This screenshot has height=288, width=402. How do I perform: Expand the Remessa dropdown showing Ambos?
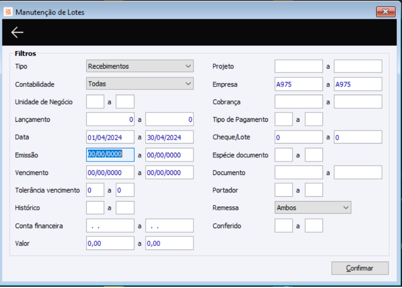pyautogui.click(x=313, y=208)
